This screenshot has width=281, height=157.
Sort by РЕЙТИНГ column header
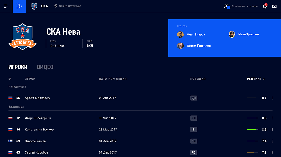pyautogui.click(x=256, y=79)
